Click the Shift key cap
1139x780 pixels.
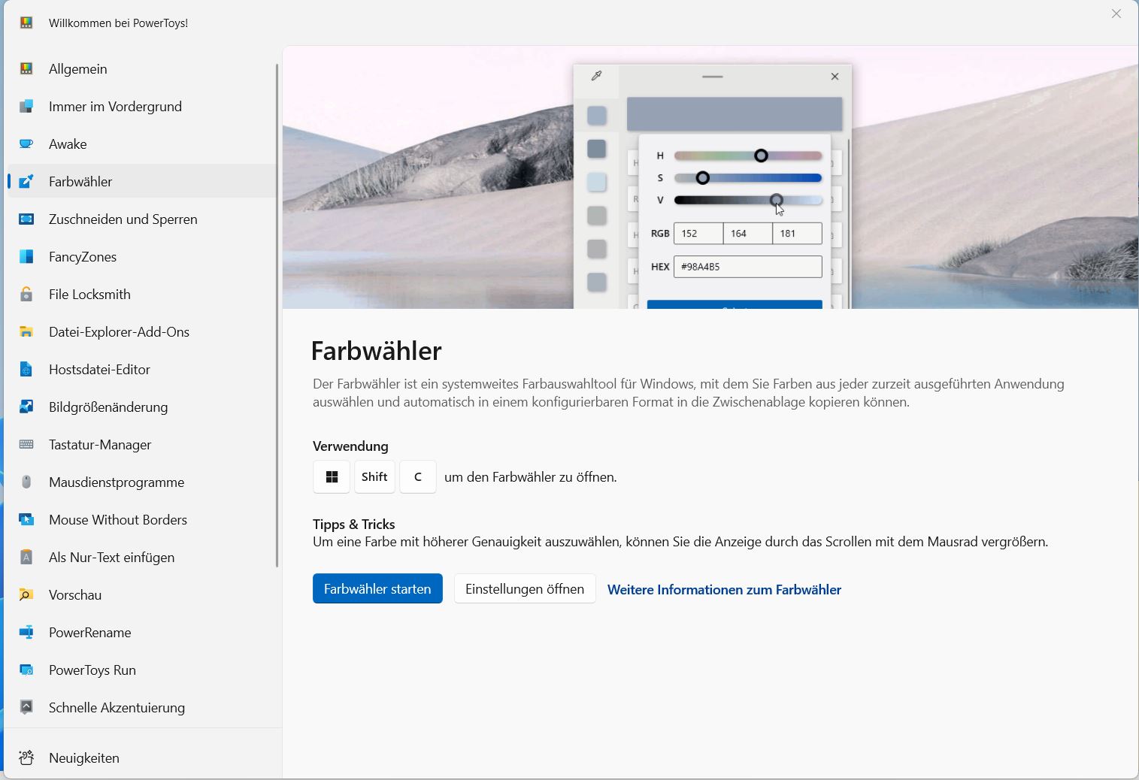point(374,477)
